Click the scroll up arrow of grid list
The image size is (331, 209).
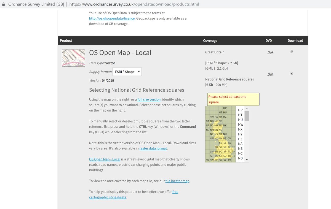(247, 108)
